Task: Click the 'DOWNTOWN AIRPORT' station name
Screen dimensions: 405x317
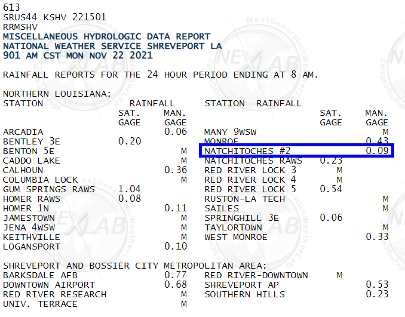Action: tap(49, 285)
